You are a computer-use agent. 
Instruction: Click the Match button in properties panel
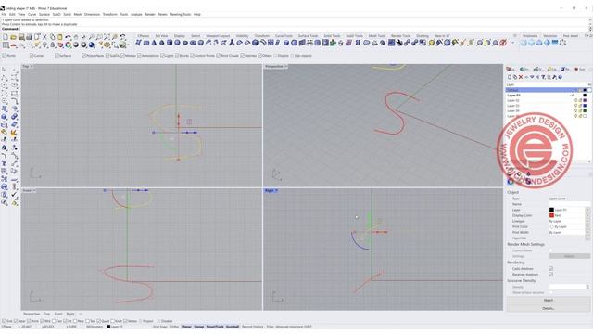click(x=548, y=301)
